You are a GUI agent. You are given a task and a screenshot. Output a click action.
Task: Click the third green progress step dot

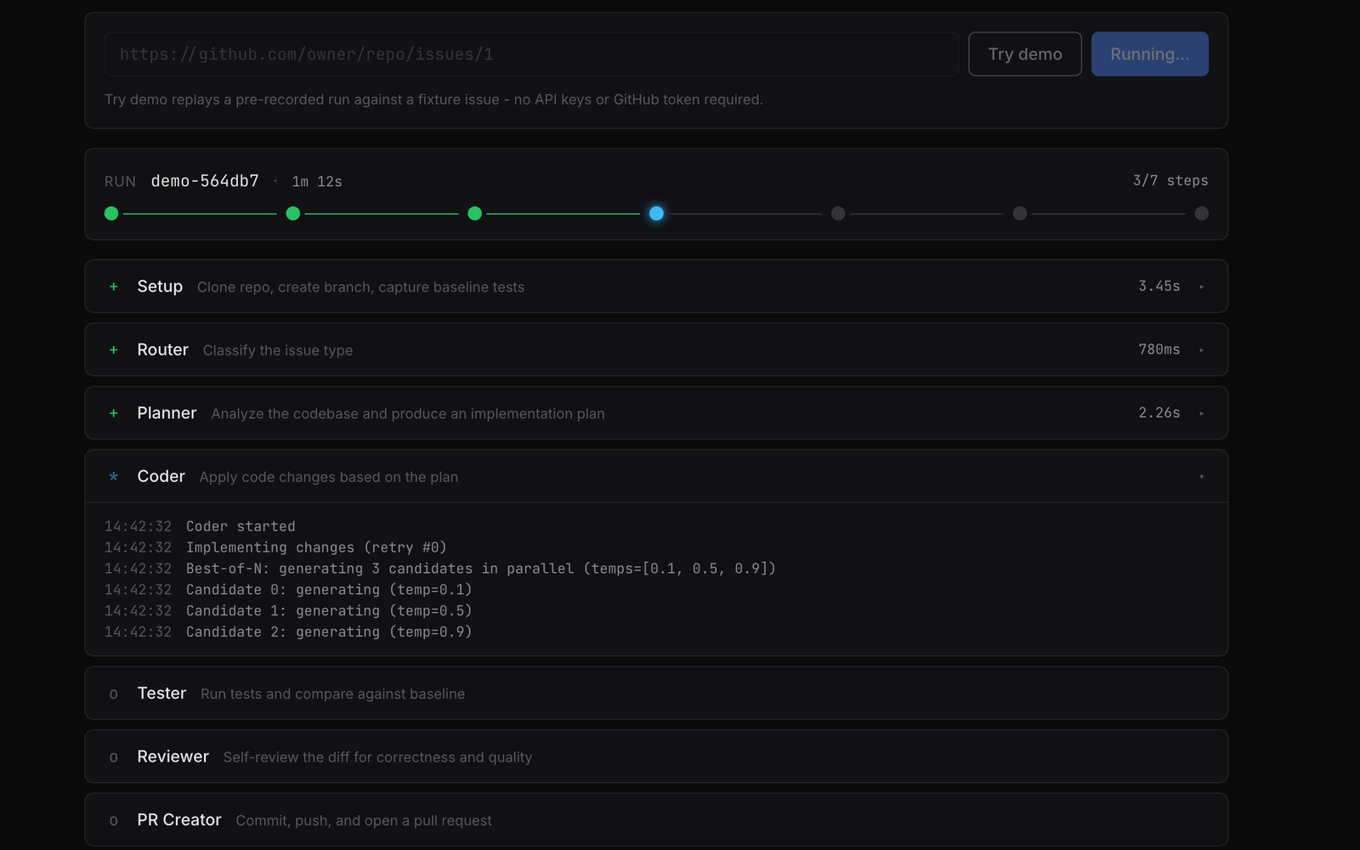[x=475, y=213]
